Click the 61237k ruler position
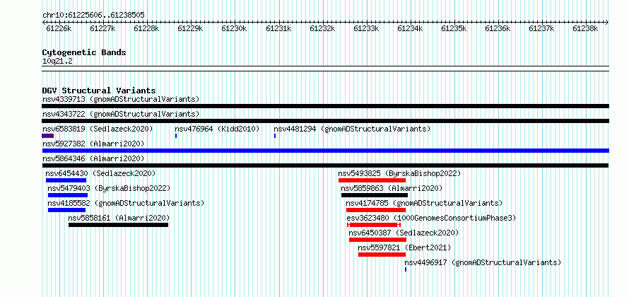This screenshot has height=297, width=629. coord(541,28)
